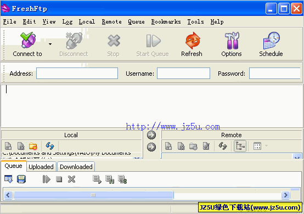304x214 pixels.
Task: Click the Local panel header
Action: coord(71,135)
